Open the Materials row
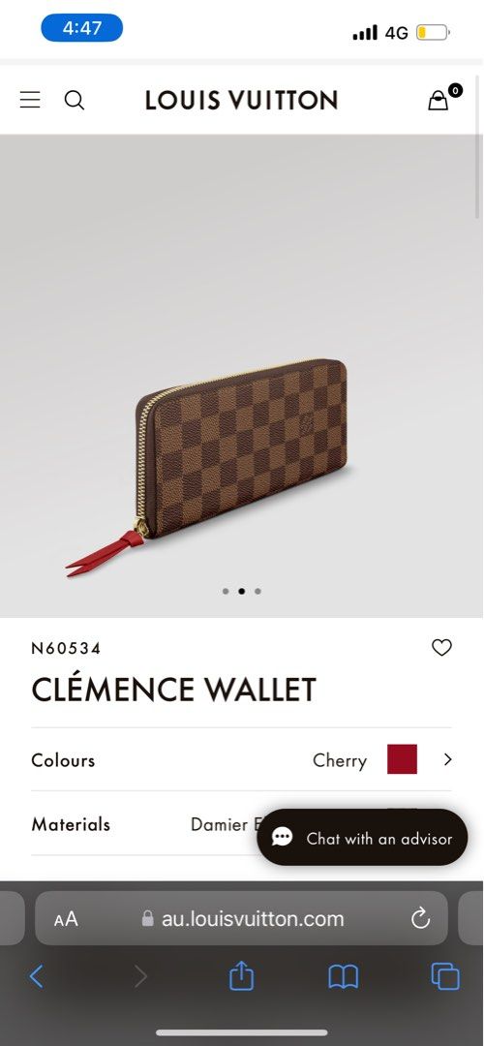This screenshot has height=1046, width=484. tap(241, 824)
